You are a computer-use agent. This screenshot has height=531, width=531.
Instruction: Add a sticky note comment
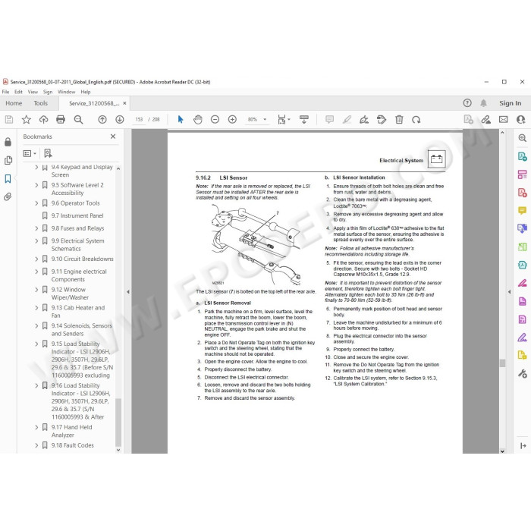pyautogui.click(x=329, y=120)
